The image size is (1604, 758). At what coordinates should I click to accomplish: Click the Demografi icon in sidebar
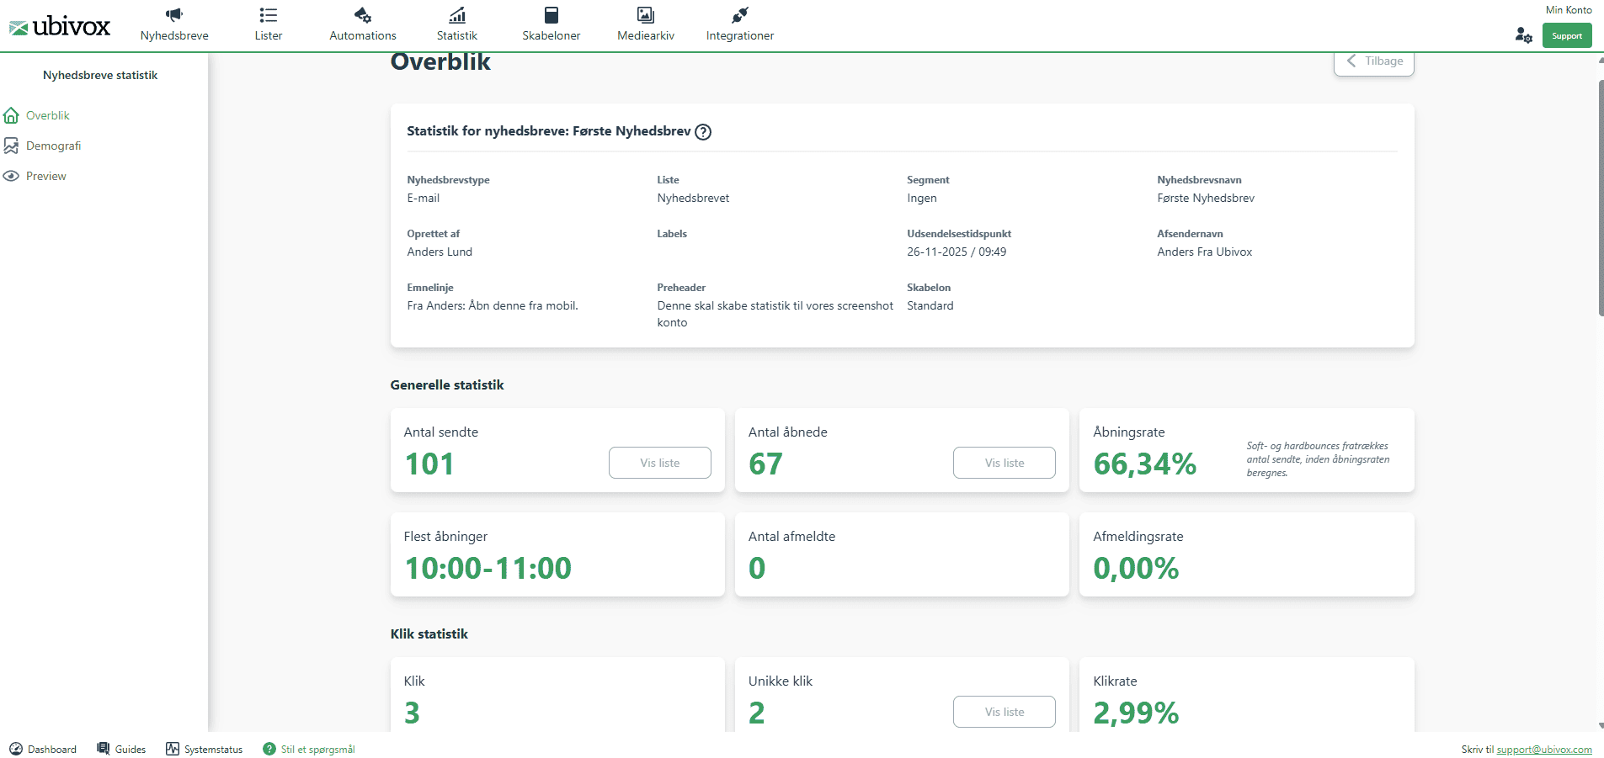click(x=11, y=146)
